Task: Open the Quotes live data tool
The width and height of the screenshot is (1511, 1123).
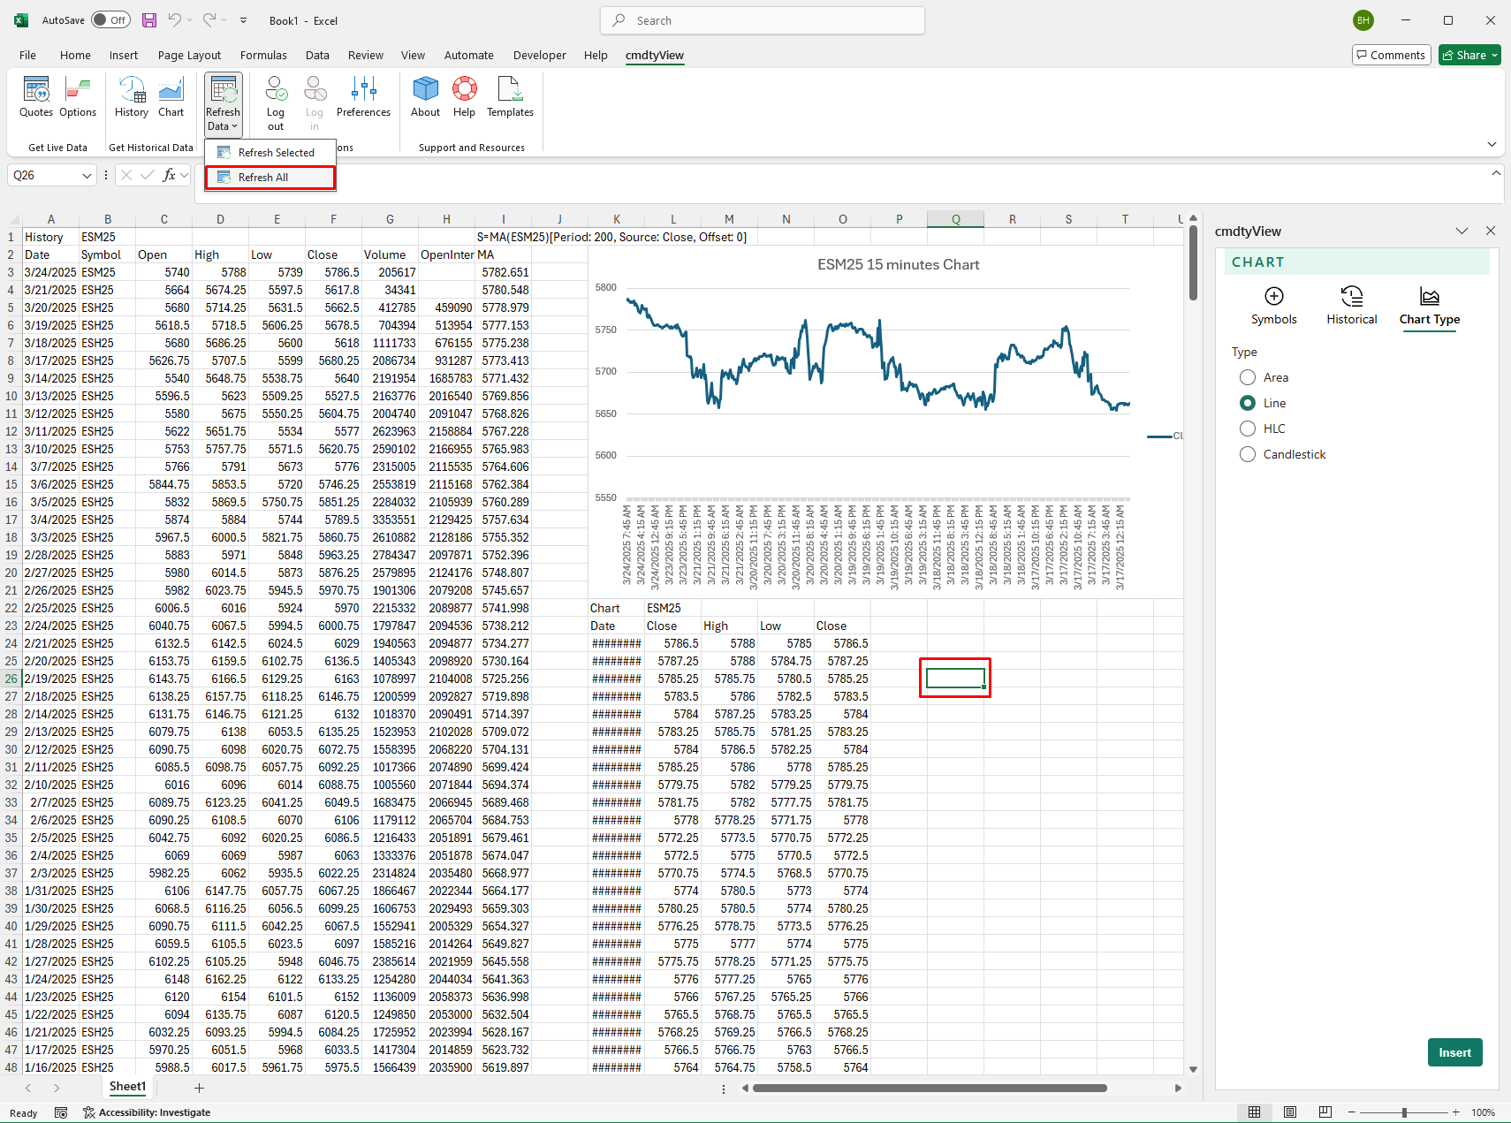Action: click(36, 99)
